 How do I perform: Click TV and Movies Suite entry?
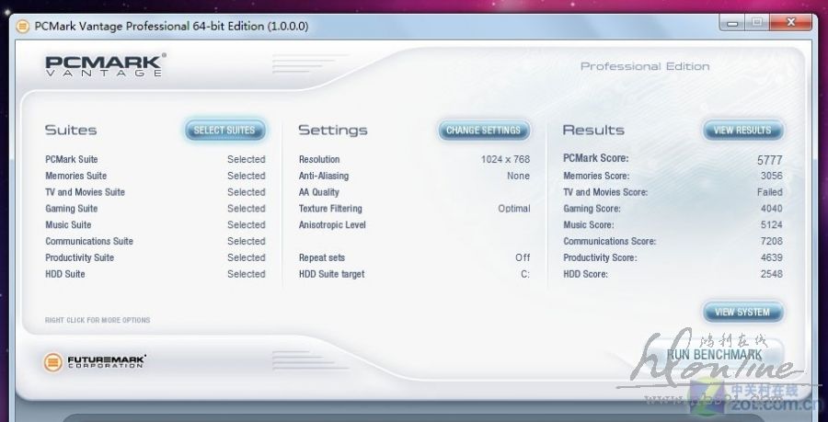pos(155,192)
